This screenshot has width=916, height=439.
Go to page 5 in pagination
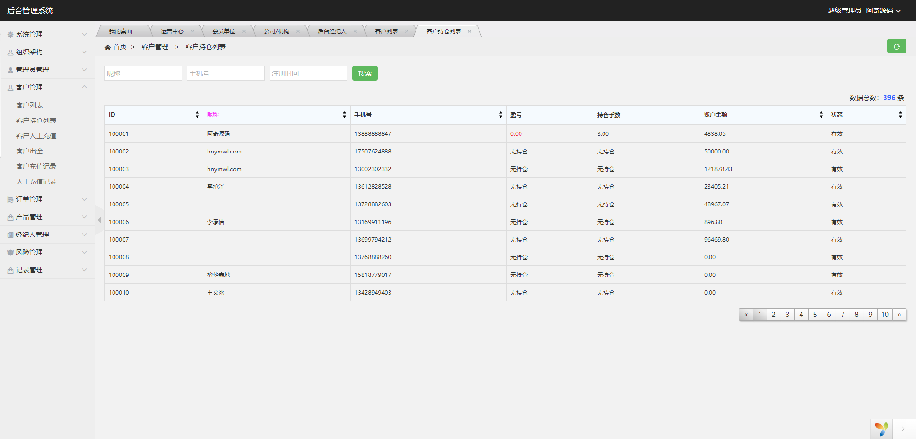click(x=815, y=315)
